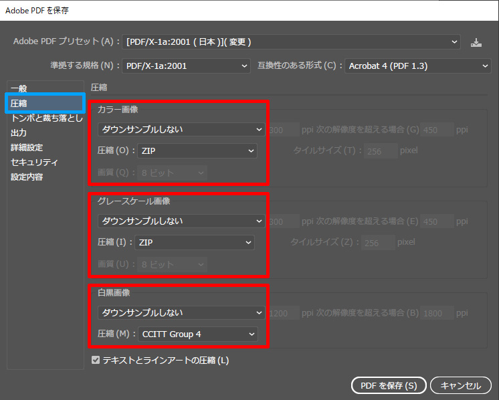499x400 pixels.
Task: Open カラー画像 圧縮 (O) ZIP dropdown
Action: (x=197, y=151)
